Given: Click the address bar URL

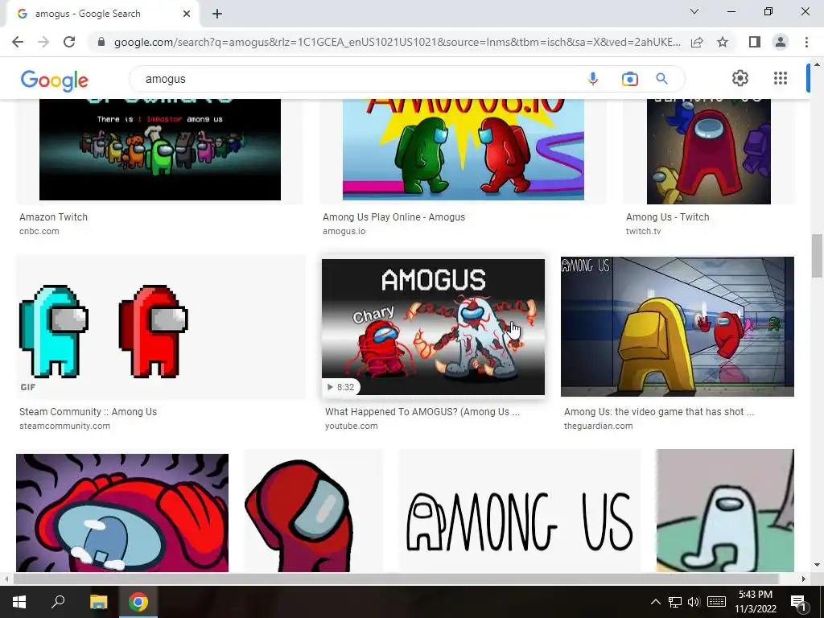Looking at the screenshot, I should (398, 42).
